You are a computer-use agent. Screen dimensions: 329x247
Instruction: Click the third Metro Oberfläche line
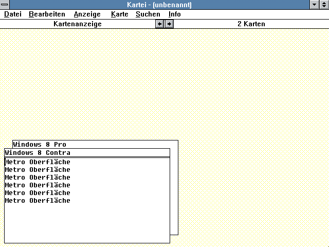[x=38, y=178]
